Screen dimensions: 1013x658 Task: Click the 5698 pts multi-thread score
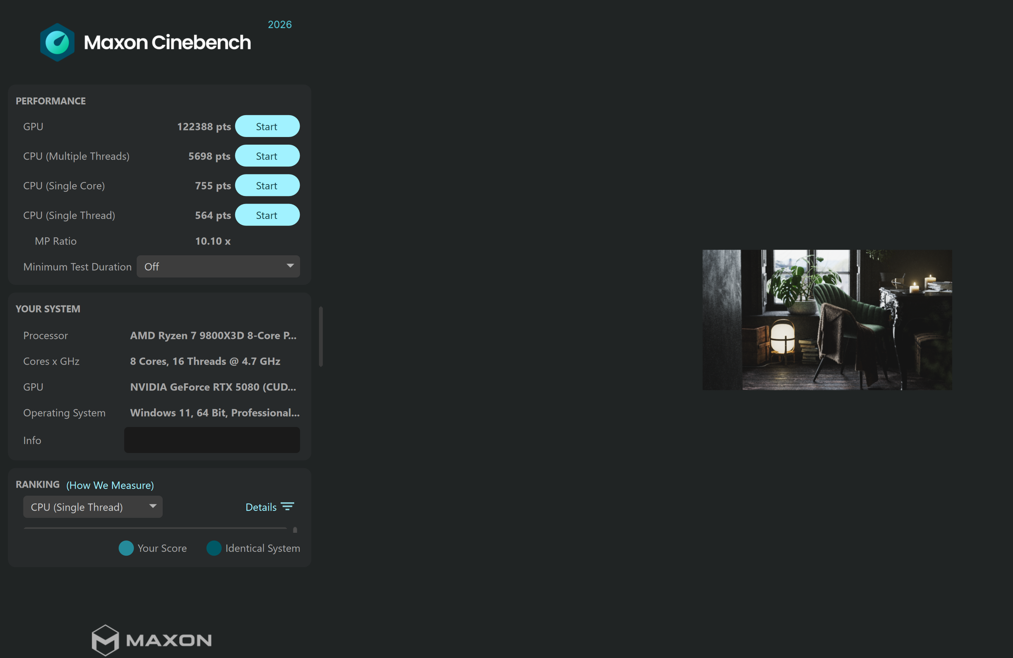tap(210, 156)
